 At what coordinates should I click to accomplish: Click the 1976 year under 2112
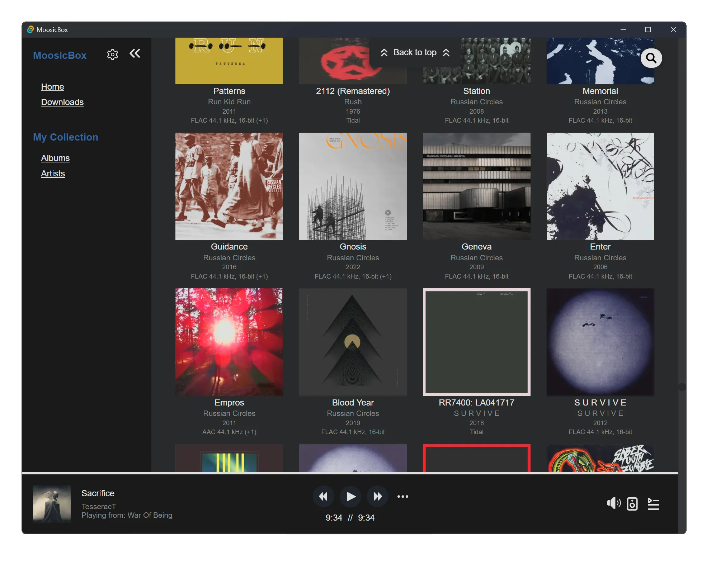353,112
